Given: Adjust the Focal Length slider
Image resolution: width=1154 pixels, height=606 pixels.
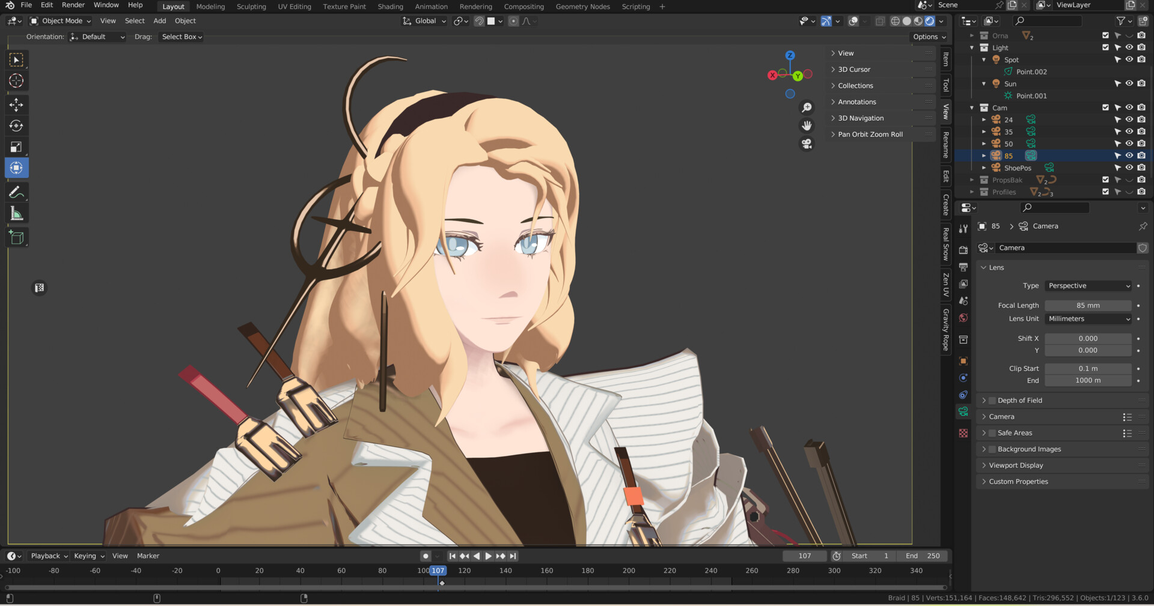Looking at the screenshot, I should (x=1088, y=305).
